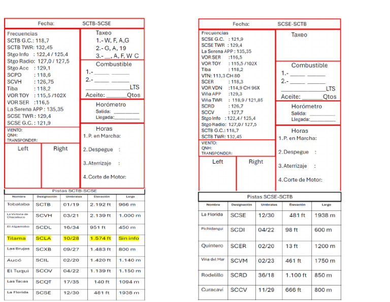Click the Tobalaba row in left table
This screenshot has width=390, height=302.
click(74, 204)
